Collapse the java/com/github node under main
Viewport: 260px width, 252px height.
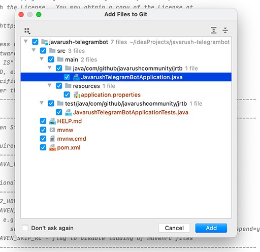[50, 68]
